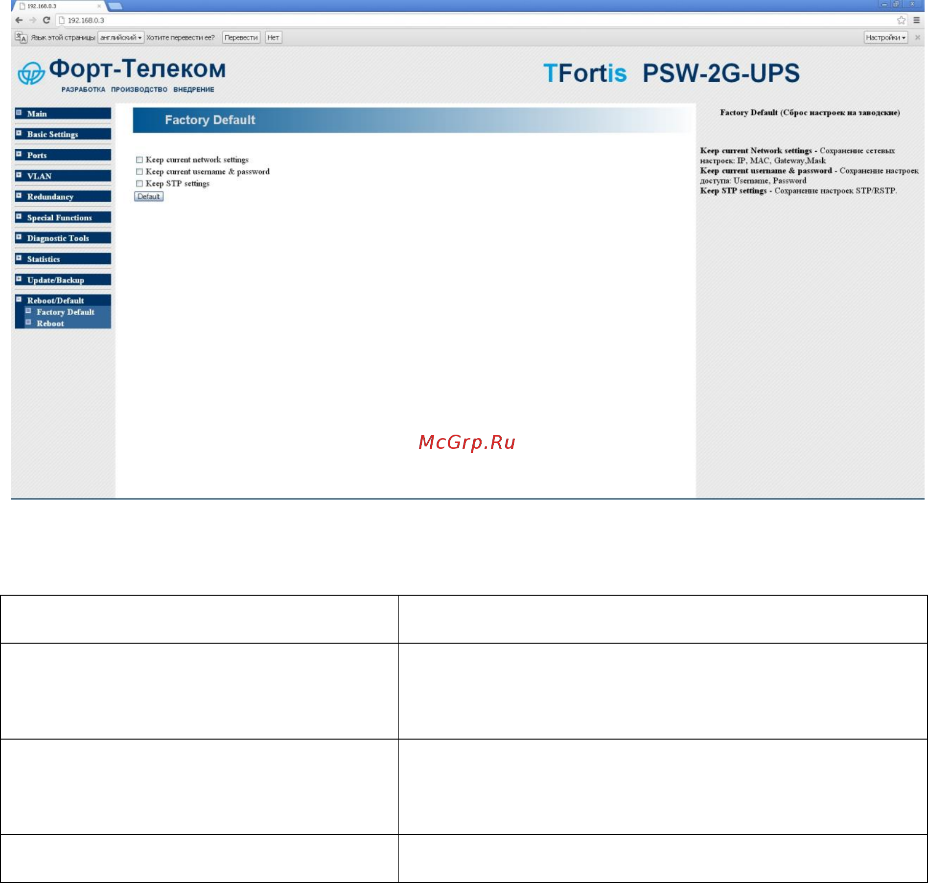The width and height of the screenshot is (928, 883).
Task: Click the Нет button to decline translation
Action: 273,37
